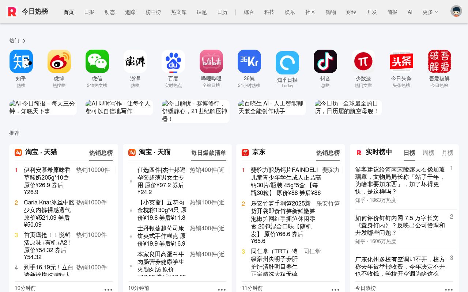Select the 娱乐 category
This screenshot has width=468, height=292.
[x=290, y=12]
